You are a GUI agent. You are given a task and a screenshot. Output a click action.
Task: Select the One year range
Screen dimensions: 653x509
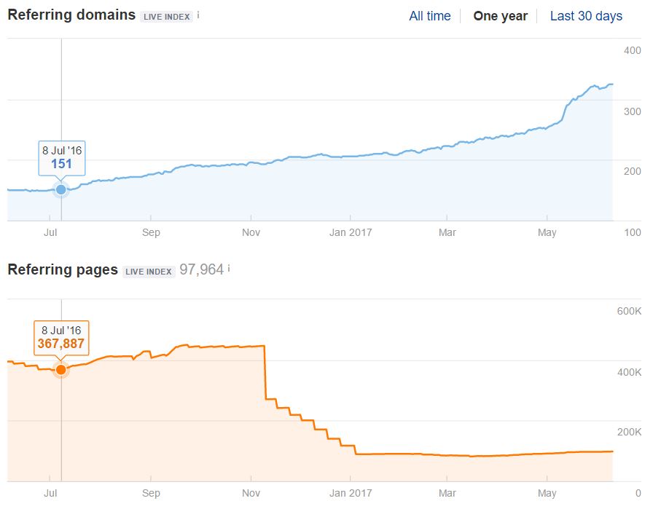point(500,16)
